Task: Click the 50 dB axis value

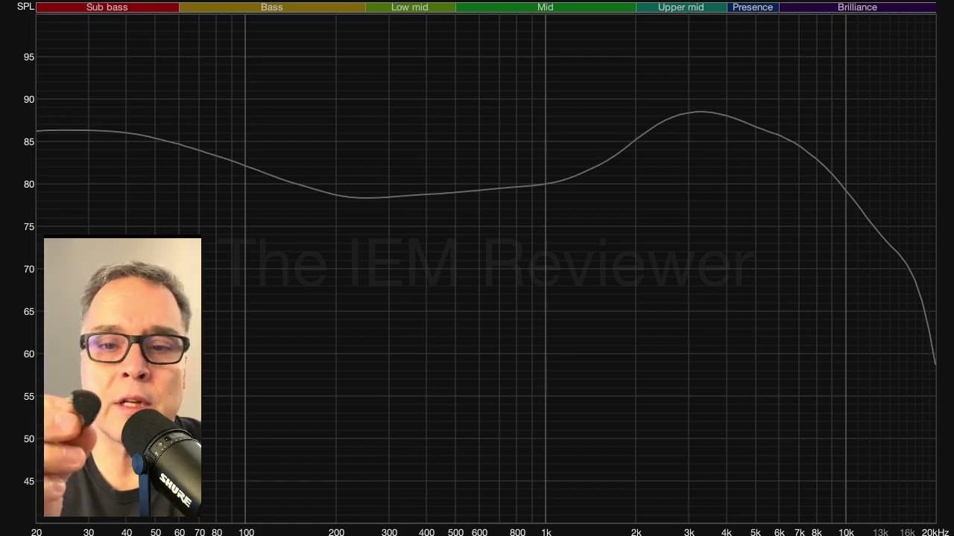Action: 29,438
